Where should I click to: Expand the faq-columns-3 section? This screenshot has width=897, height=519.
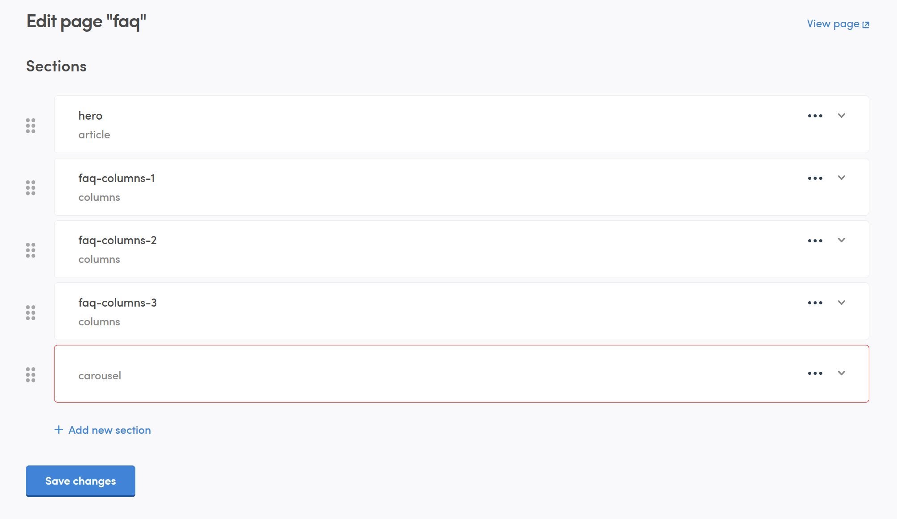841,303
